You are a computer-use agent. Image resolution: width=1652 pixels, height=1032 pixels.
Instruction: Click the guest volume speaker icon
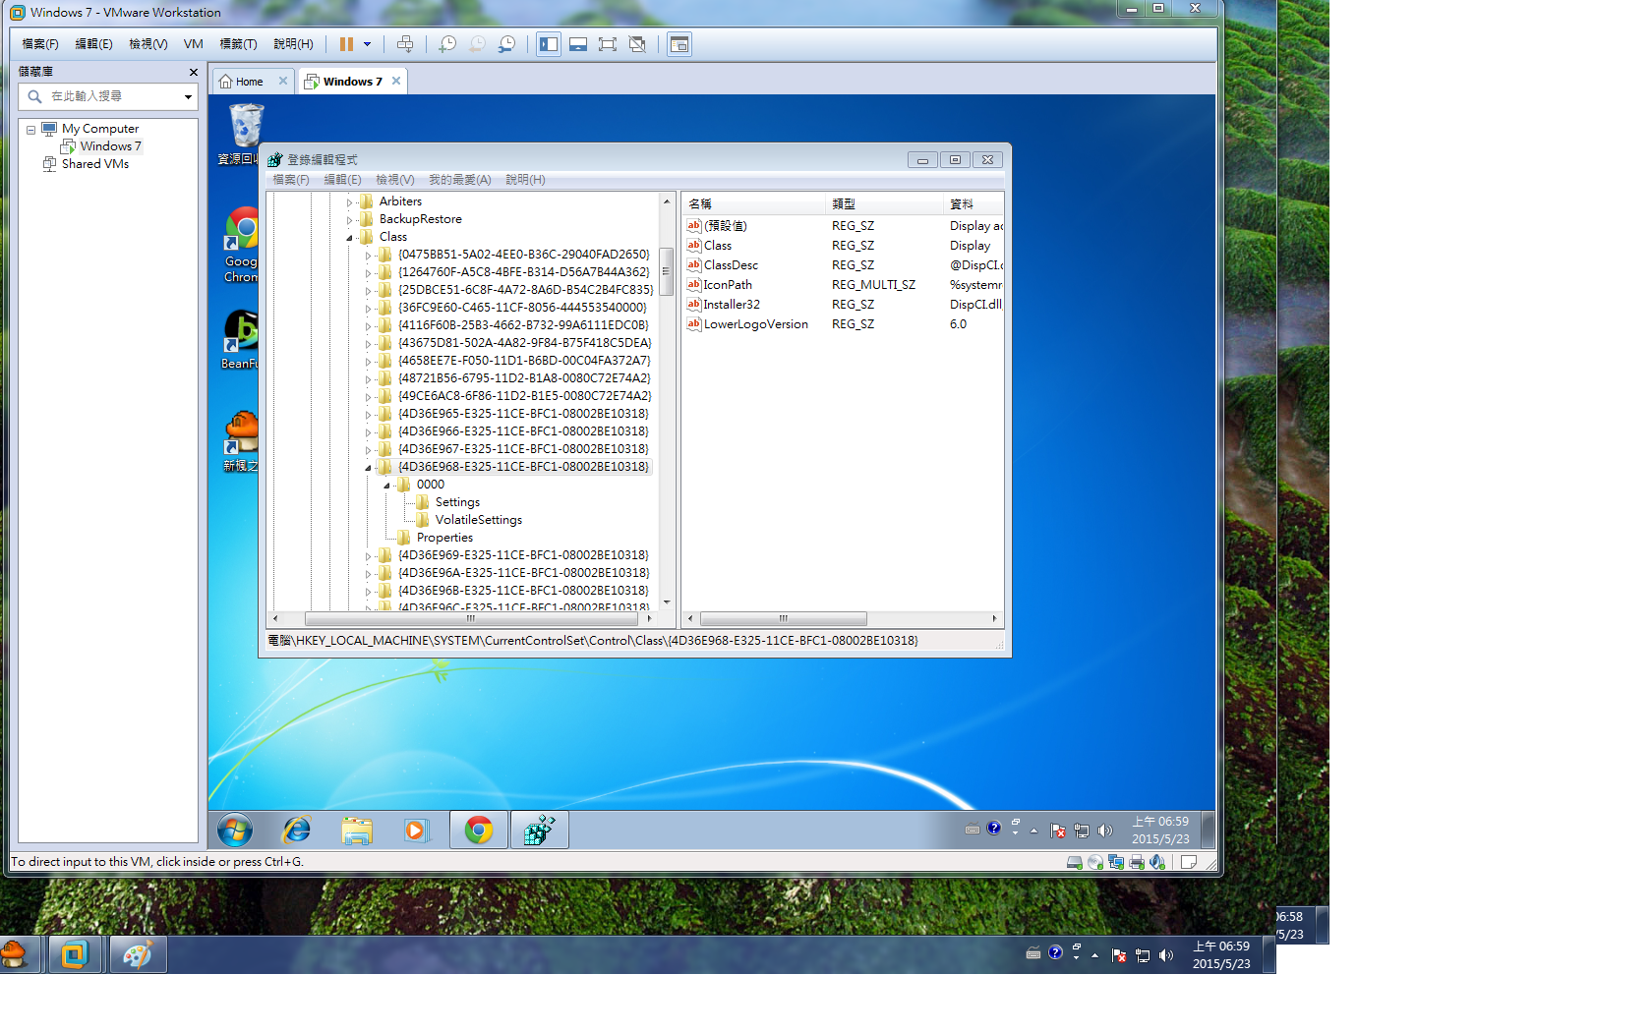tap(1105, 831)
